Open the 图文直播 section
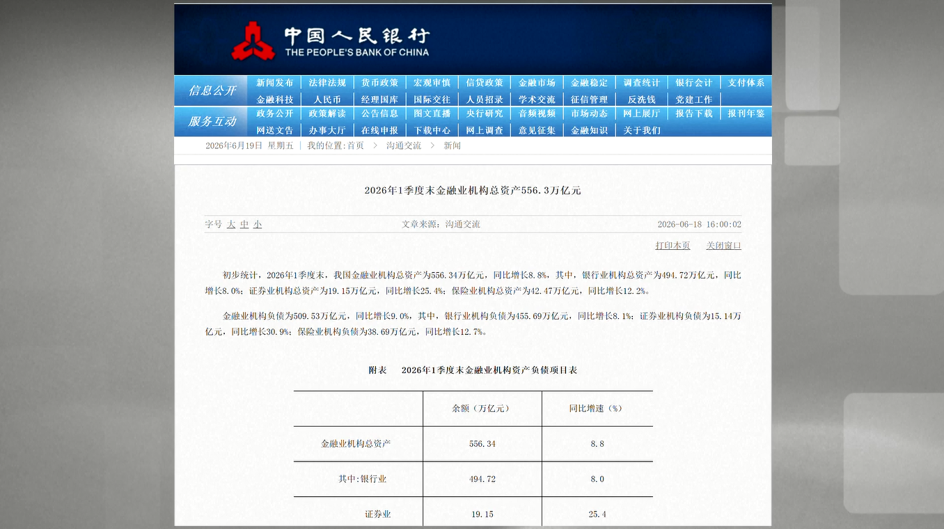 (432, 113)
